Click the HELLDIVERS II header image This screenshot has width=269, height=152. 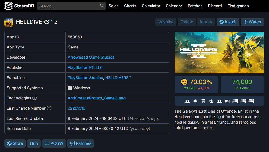click(x=219, y=53)
